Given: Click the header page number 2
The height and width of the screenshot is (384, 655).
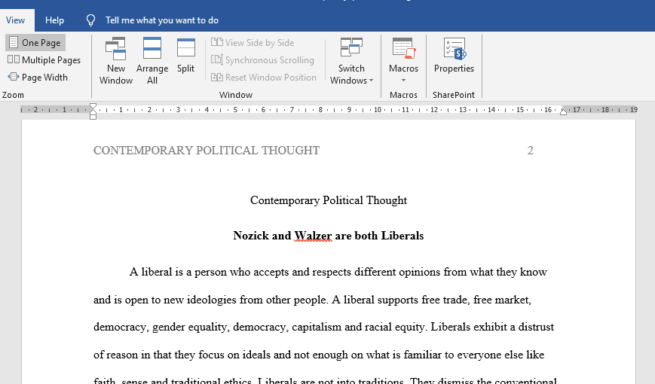Looking at the screenshot, I should click(x=530, y=151).
